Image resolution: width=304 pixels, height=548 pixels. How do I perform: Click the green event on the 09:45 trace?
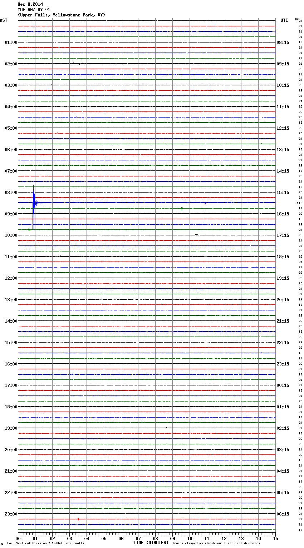click(29, 229)
